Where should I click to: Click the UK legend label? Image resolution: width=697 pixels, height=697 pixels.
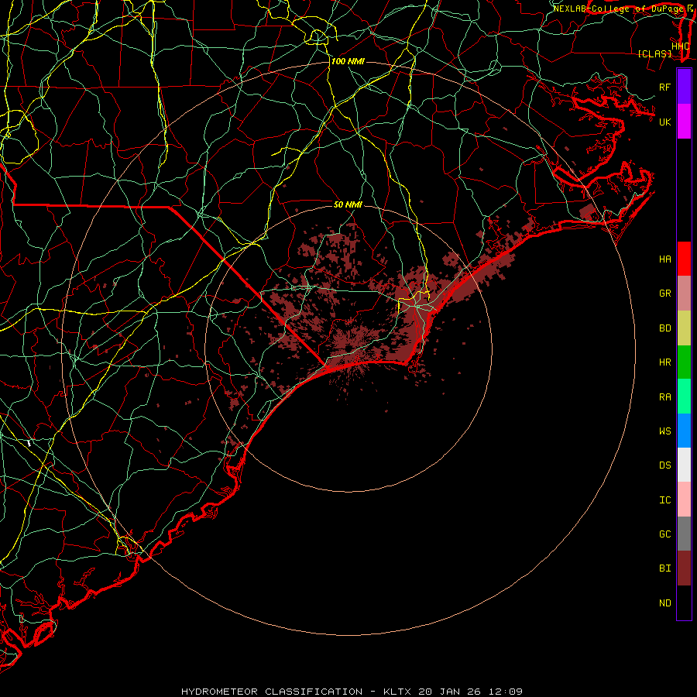coord(665,122)
